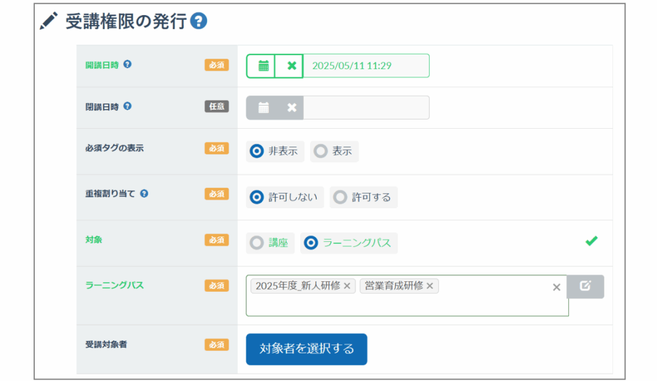Clear the 閉講日時 date value

[x=292, y=108]
